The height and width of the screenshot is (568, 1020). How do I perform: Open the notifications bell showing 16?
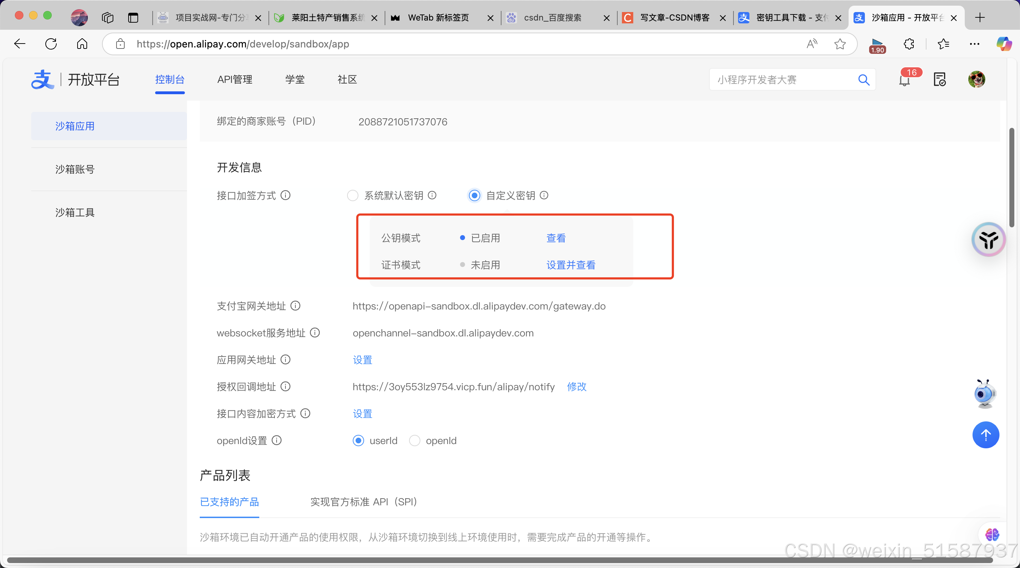pyautogui.click(x=905, y=81)
